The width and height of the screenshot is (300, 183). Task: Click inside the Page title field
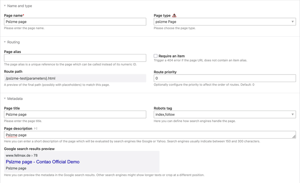[75, 114]
